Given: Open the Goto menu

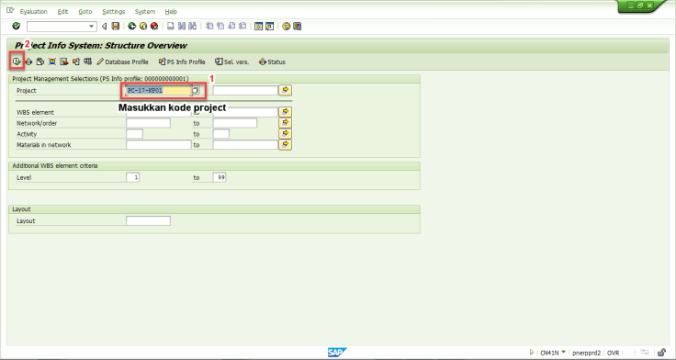Looking at the screenshot, I should [85, 12].
